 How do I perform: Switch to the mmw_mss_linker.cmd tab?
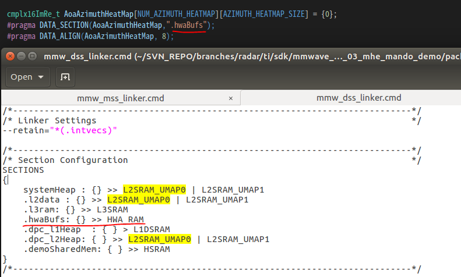pos(120,98)
